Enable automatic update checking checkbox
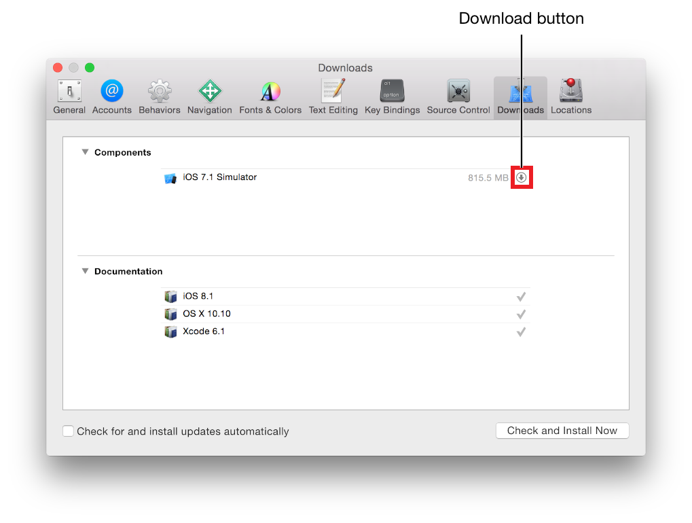Viewport: 692px width, 523px height. [68, 431]
